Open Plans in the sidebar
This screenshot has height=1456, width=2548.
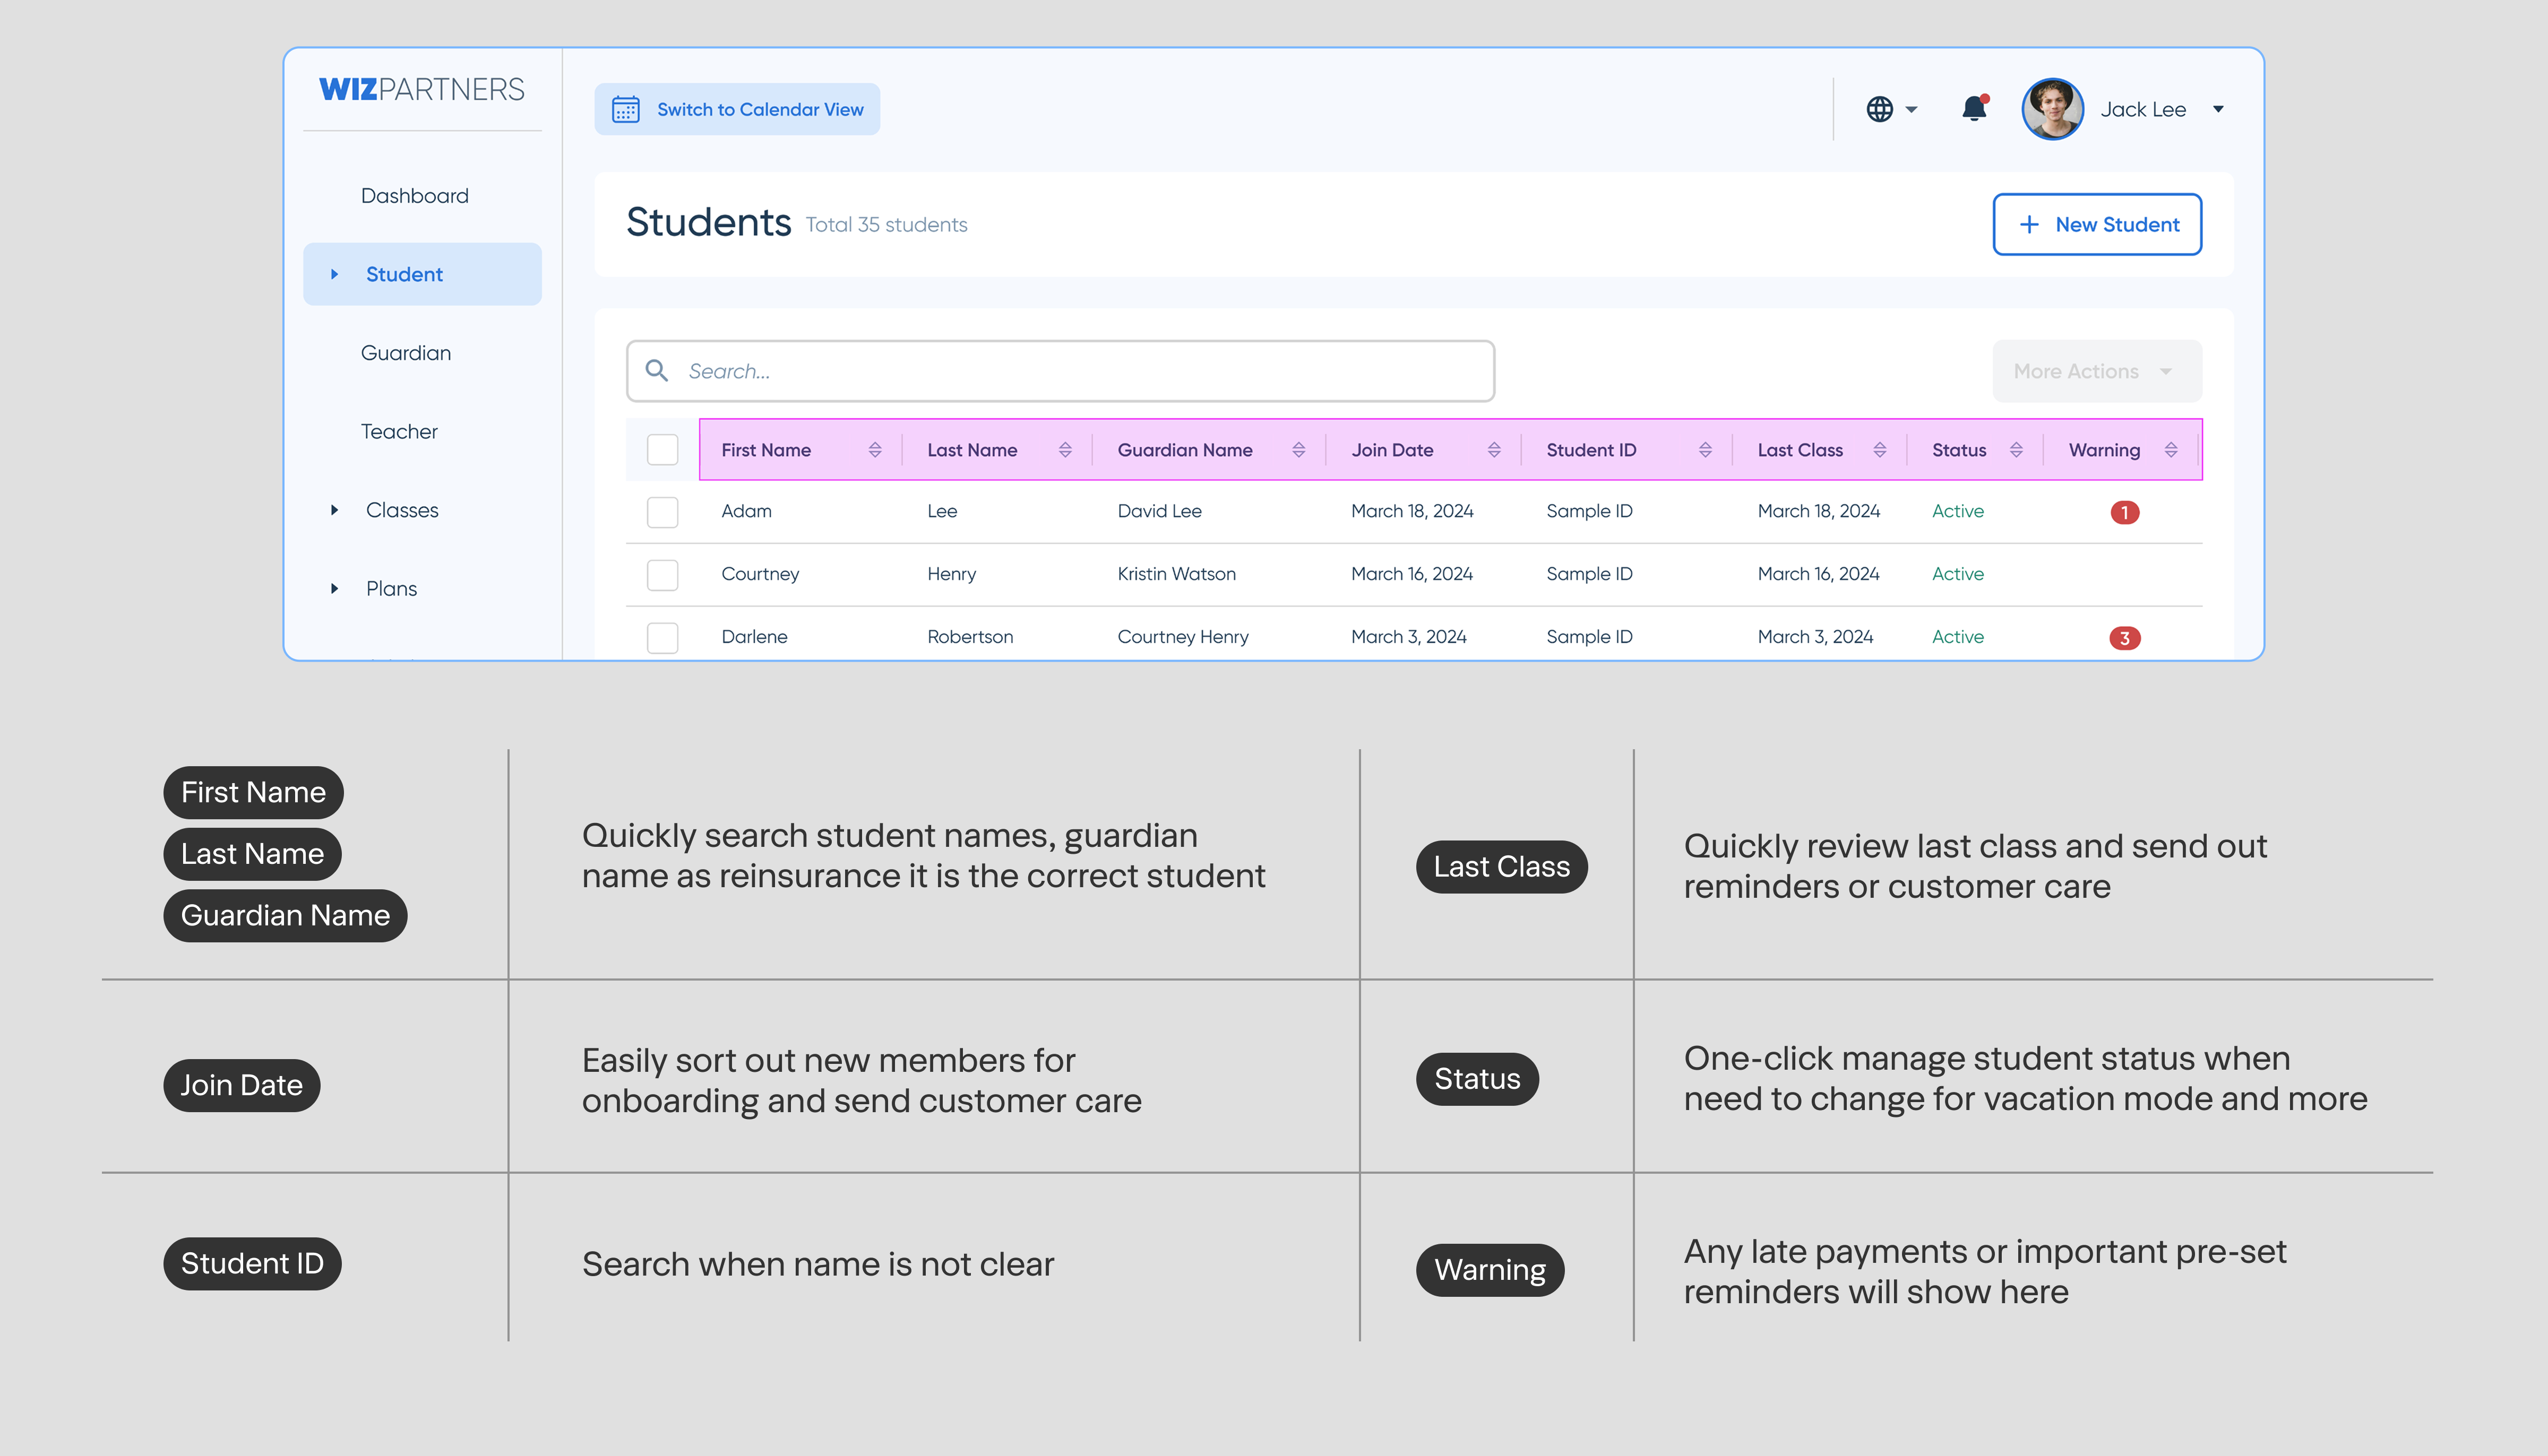coord(391,589)
